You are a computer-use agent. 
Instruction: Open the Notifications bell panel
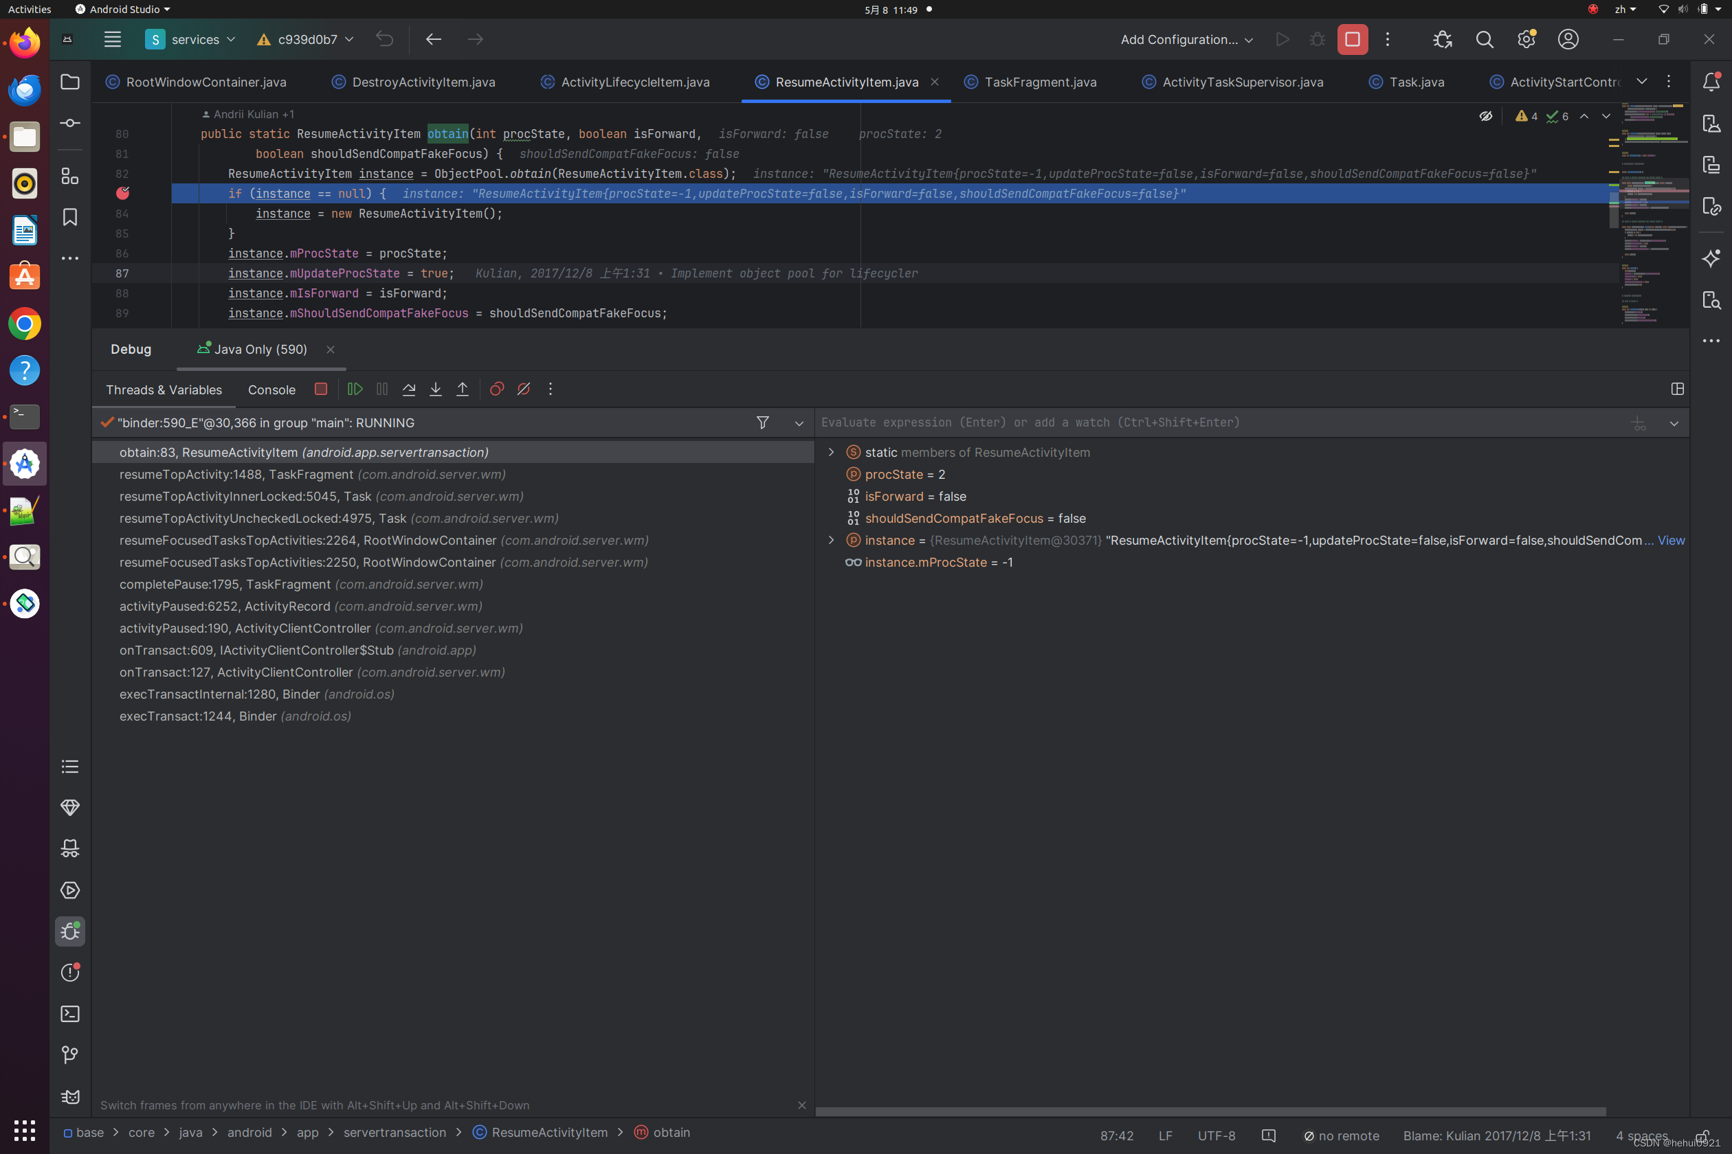(1711, 82)
